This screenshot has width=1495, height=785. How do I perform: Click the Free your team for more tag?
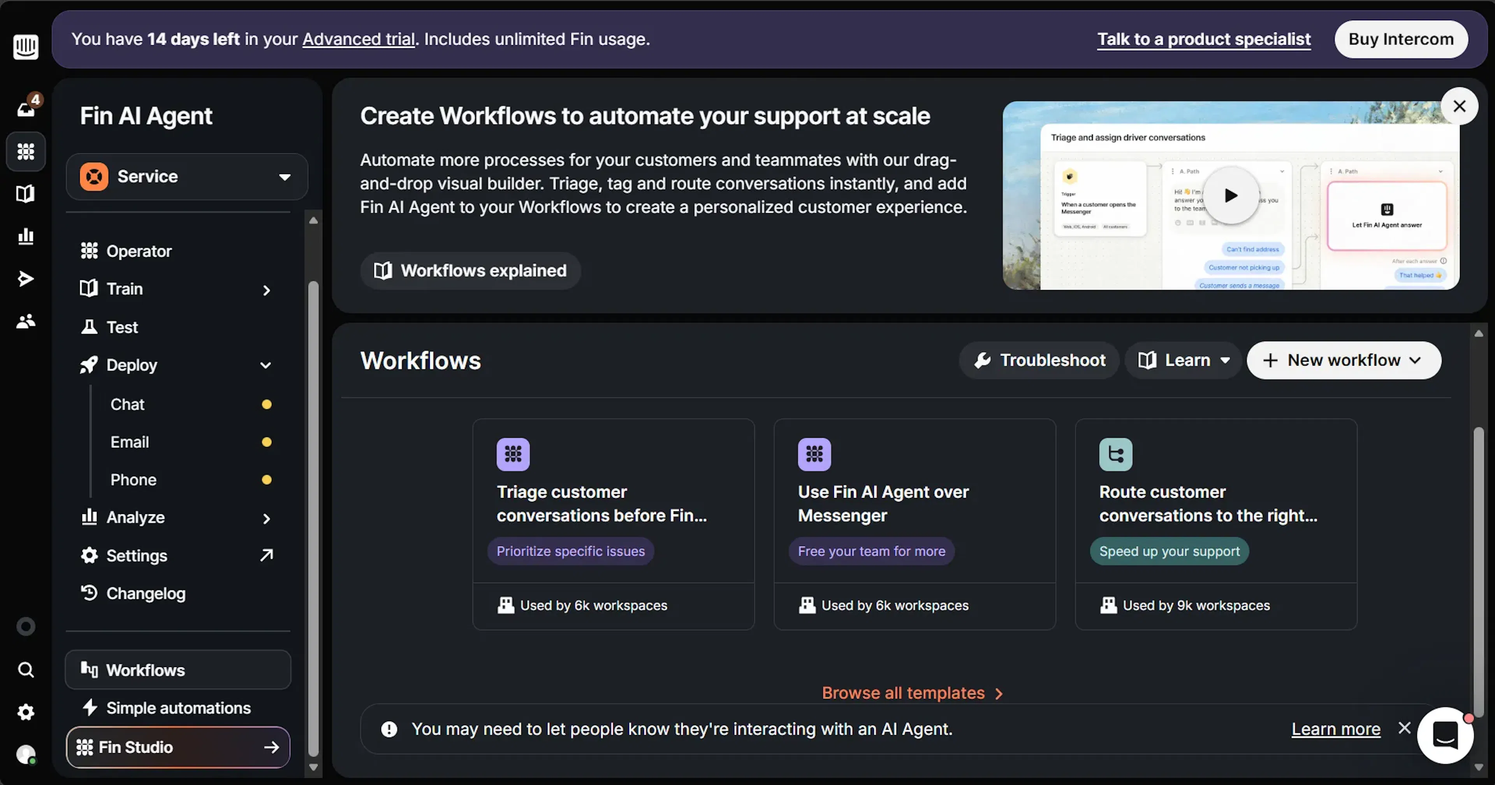[x=871, y=551]
